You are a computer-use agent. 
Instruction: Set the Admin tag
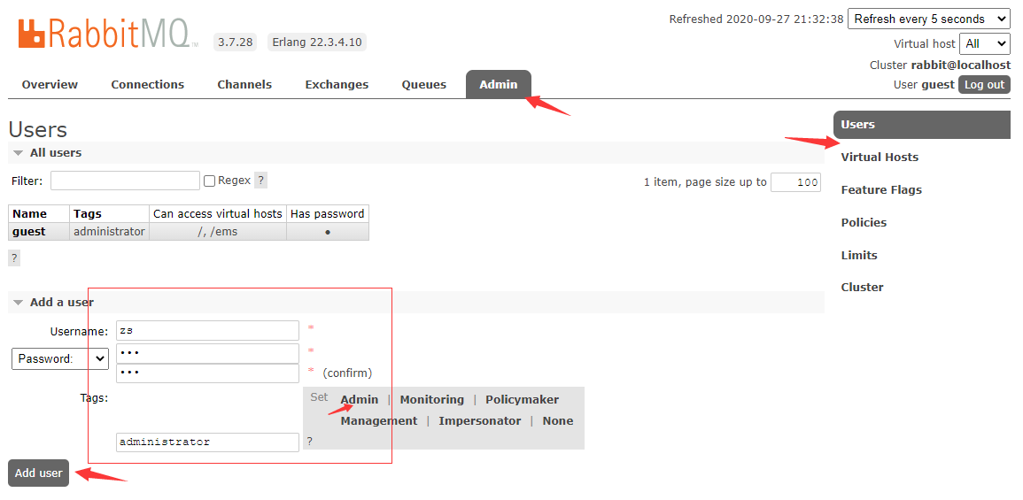[x=360, y=400]
